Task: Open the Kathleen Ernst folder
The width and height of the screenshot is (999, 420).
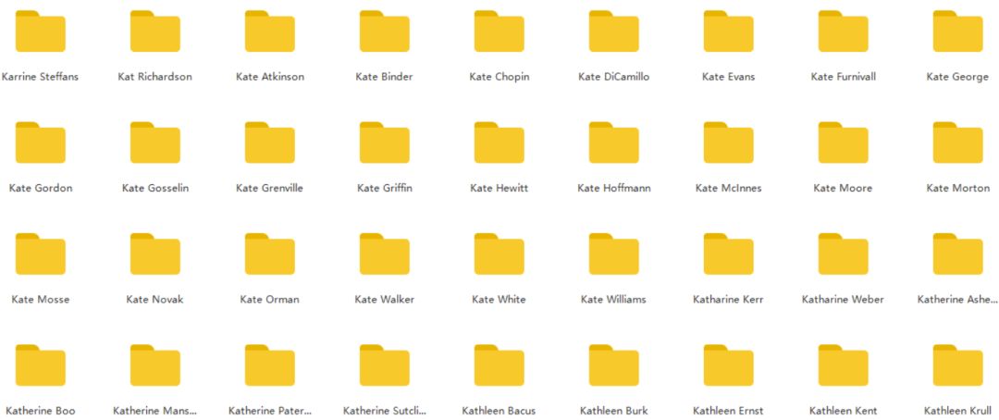Action: pyautogui.click(x=728, y=365)
